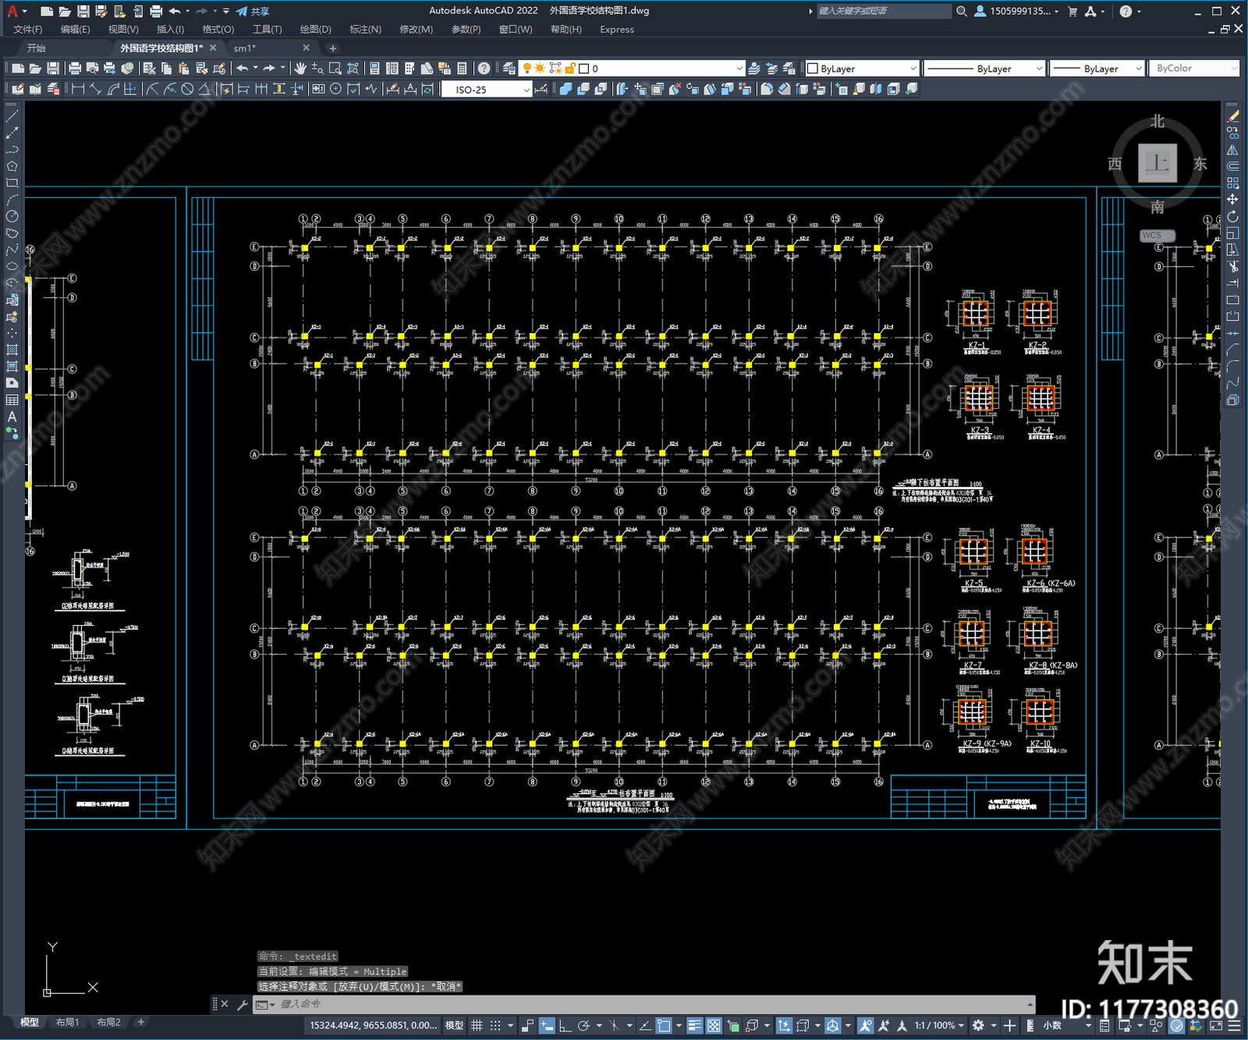Select the Line tool in left toolbar
1248x1040 pixels.
[x=12, y=116]
